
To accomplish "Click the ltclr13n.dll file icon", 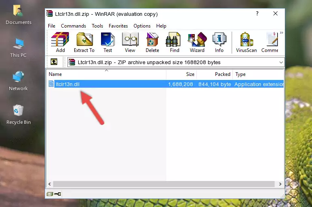I will pyautogui.click(x=51, y=84).
